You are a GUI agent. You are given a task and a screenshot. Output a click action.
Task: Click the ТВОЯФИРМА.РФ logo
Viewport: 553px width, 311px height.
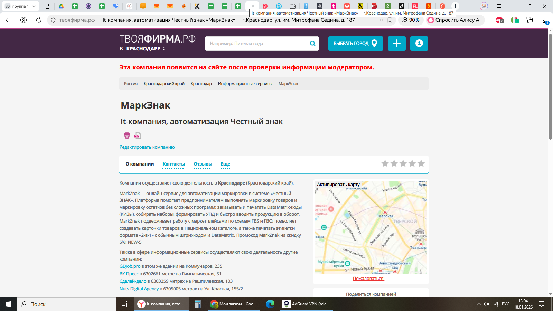click(158, 39)
